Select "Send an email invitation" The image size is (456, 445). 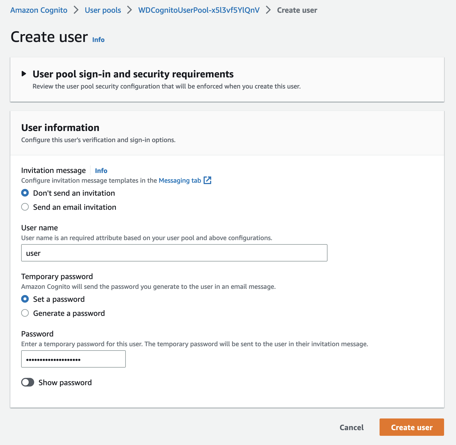click(25, 207)
